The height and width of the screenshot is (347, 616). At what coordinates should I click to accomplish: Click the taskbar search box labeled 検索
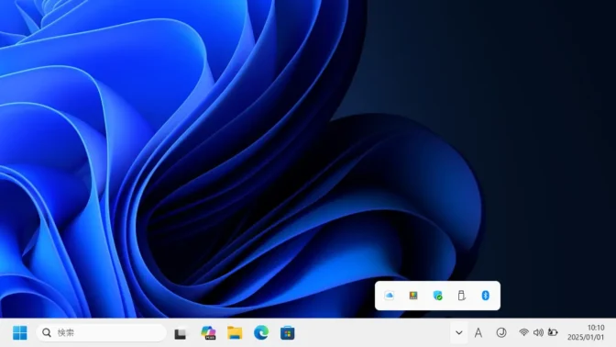pyautogui.click(x=101, y=333)
